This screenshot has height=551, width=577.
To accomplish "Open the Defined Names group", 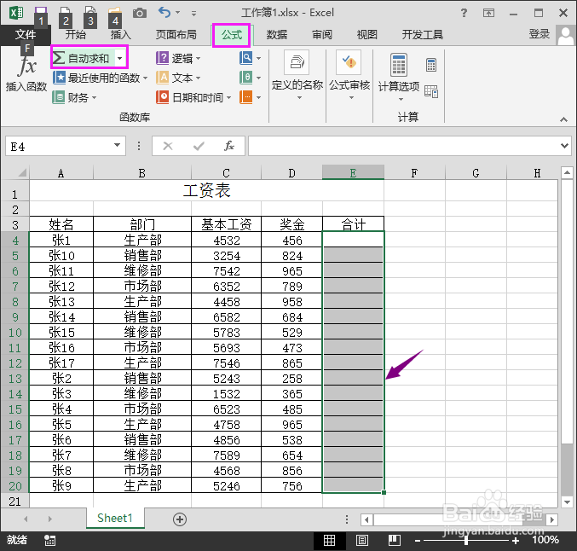I will coord(297,76).
